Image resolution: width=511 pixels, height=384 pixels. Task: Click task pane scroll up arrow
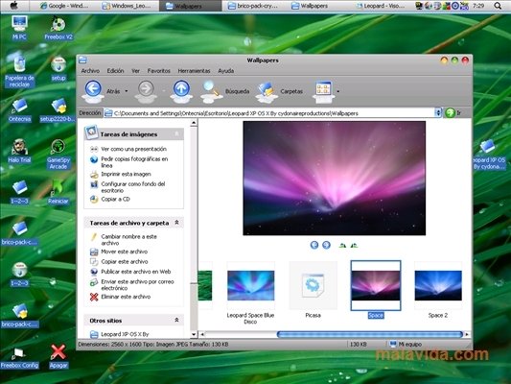194,123
